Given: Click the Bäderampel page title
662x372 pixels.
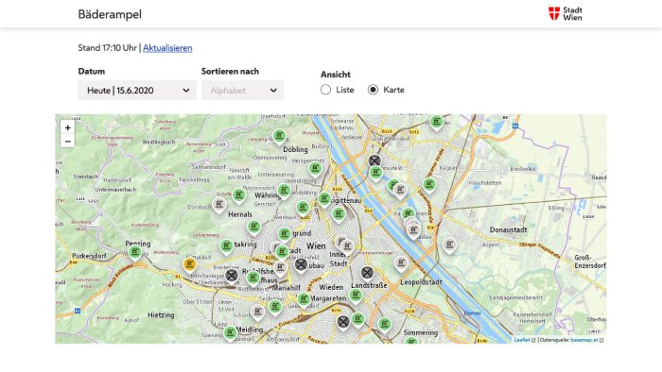Looking at the screenshot, I should (x=110, y=14).
